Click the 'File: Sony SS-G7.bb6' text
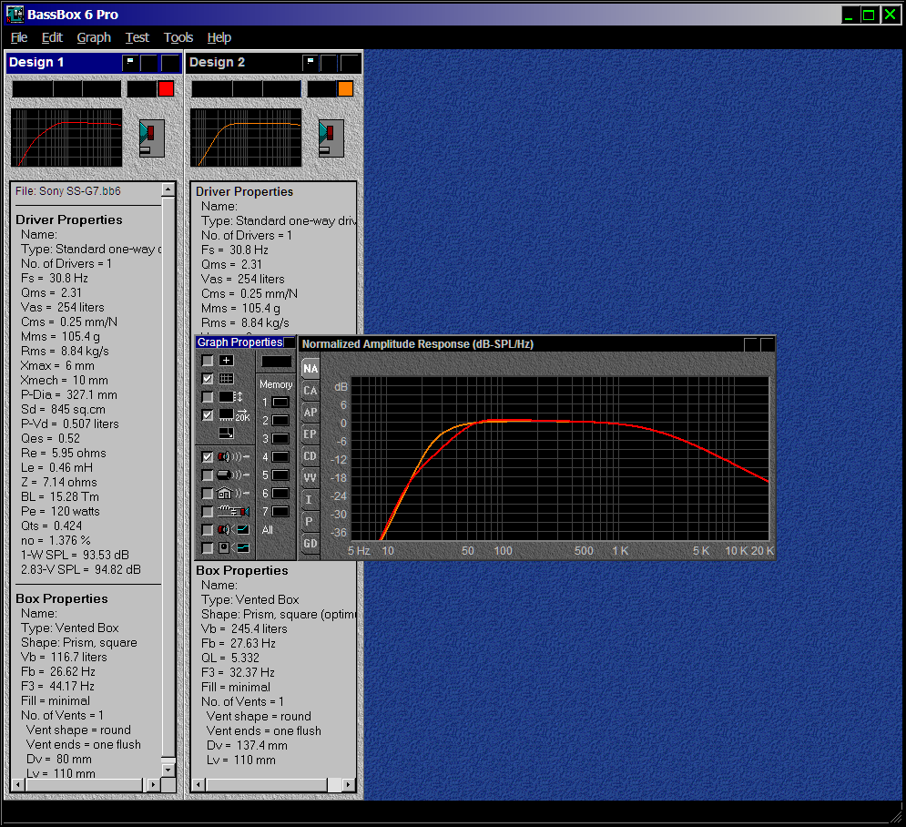This screenshot has width=906, height=827. [68, 191]
